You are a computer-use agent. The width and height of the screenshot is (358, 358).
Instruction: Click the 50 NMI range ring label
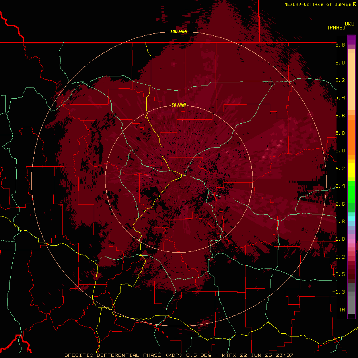click(x=179, y=105)
